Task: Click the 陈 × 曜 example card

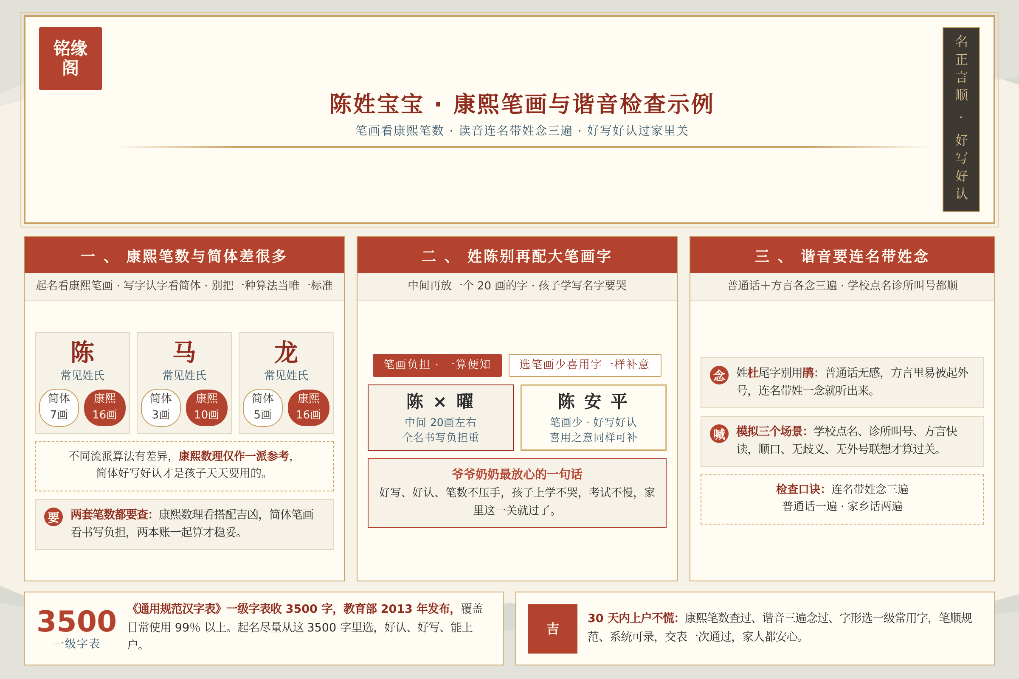Action: pos(441,418)
